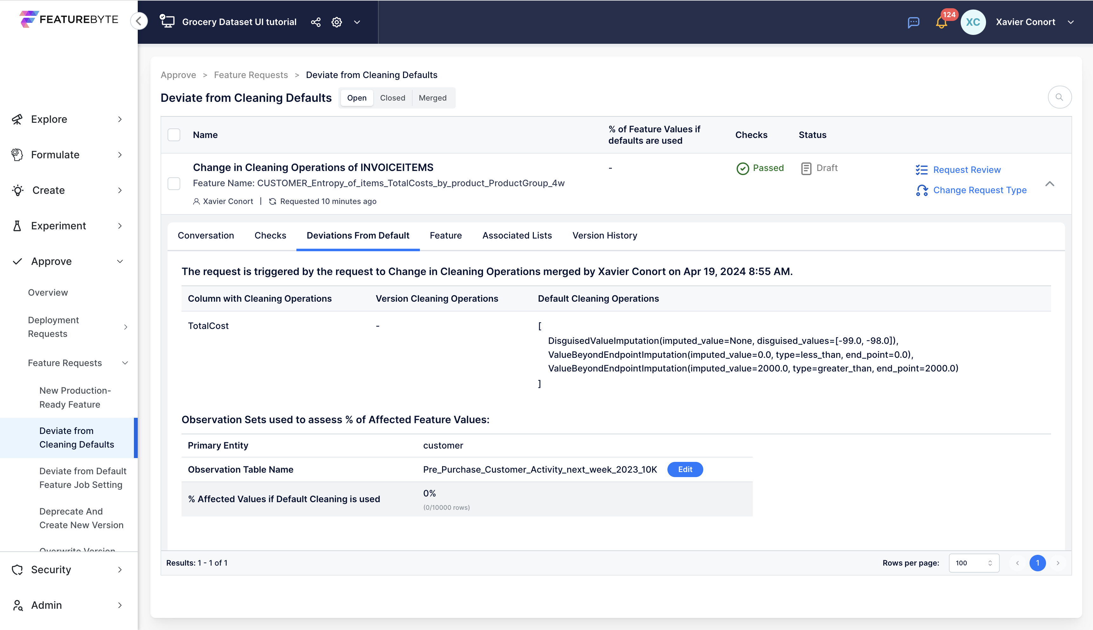Expand the Security menu
Viewport: 1093px width, 630px height.
coord(120,570)
